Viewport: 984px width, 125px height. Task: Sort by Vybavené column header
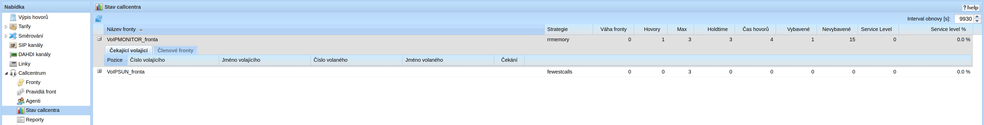[796, 29]
